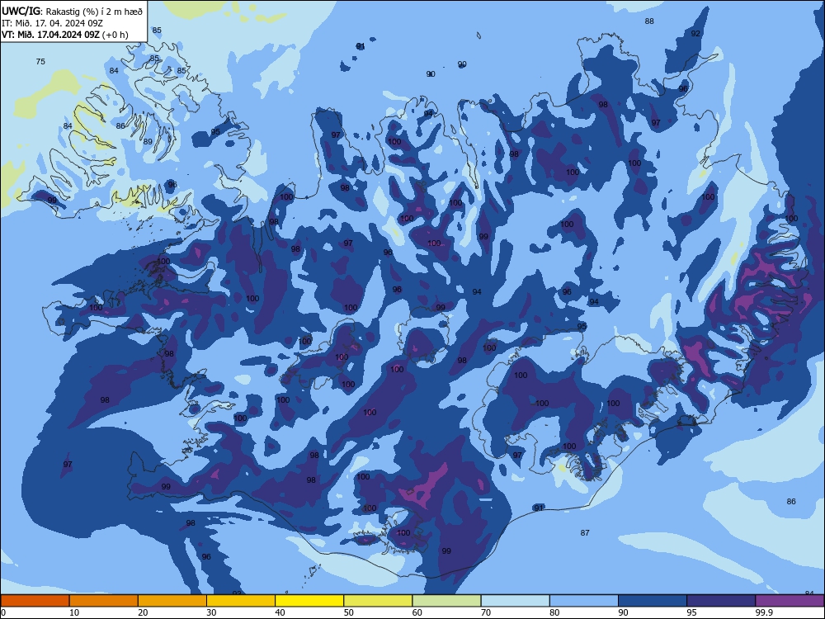Click the '70' legend scale label

click(486, 612)
